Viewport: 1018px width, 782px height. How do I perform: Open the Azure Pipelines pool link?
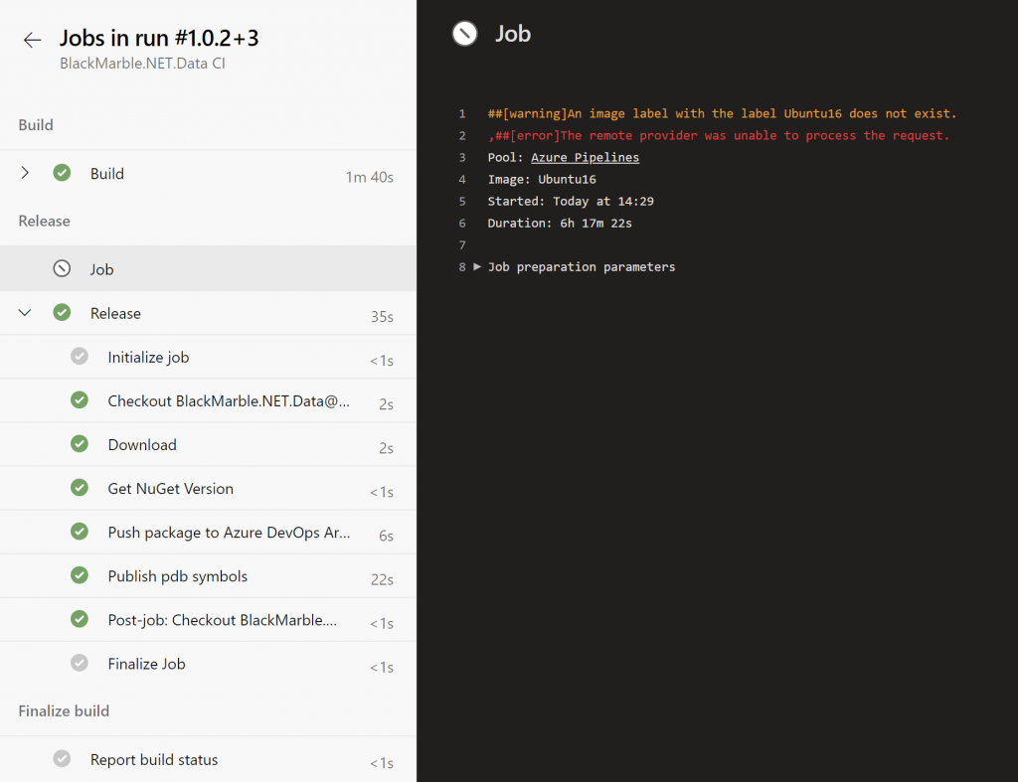coord(585,157)
